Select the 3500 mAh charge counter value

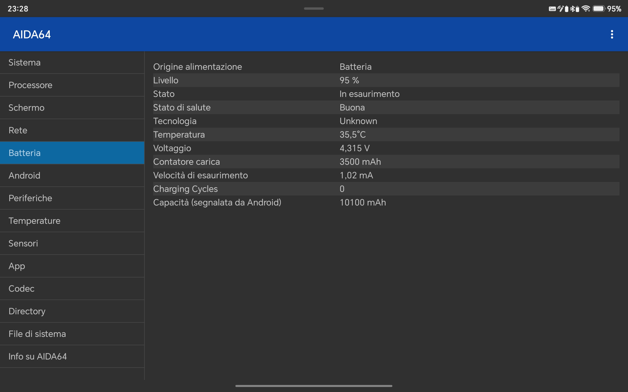pos(360,162)
